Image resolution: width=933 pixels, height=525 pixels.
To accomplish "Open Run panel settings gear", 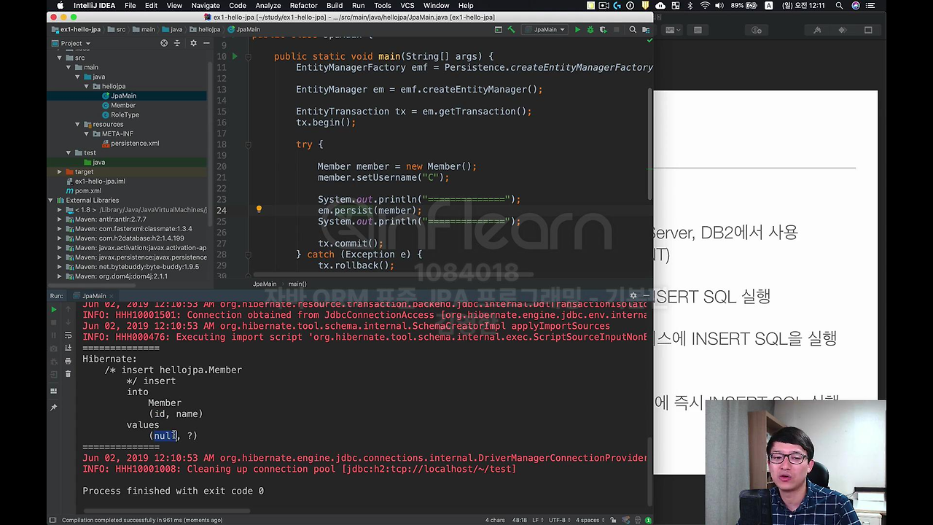I will click(633, 296).
